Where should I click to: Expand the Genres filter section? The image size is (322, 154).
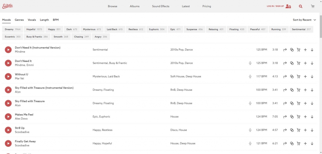pos(19,20)
